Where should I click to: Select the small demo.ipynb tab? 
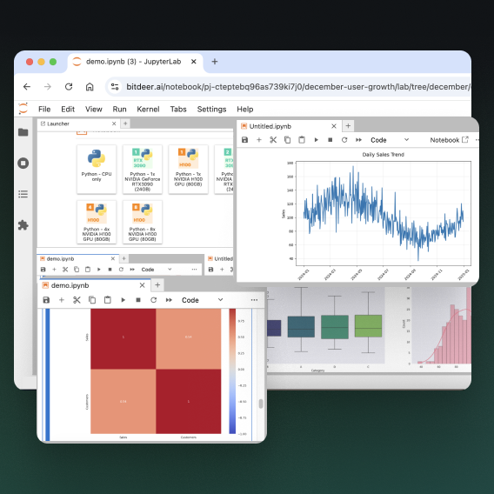click(77, 258)
